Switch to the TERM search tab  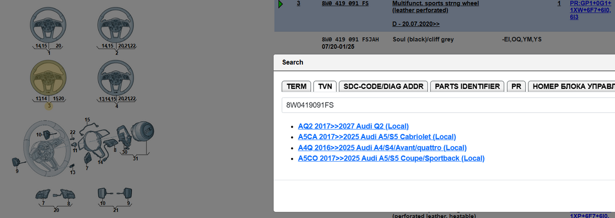pyautogui.click(x=297, y=86)
